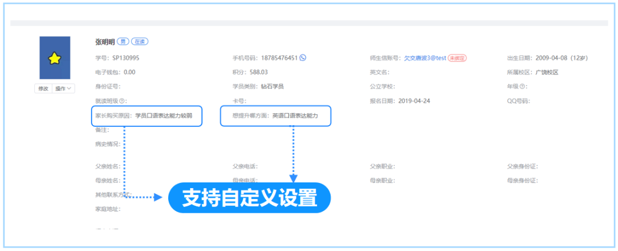Open the 操作 dropdown menu

pos(63,89)
